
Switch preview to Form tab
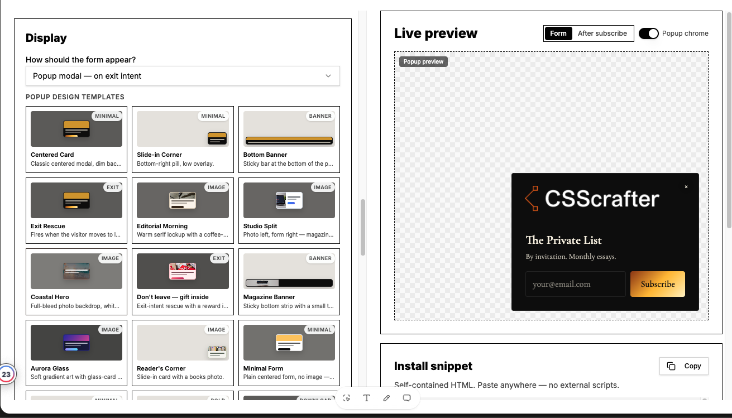point(558,33)
